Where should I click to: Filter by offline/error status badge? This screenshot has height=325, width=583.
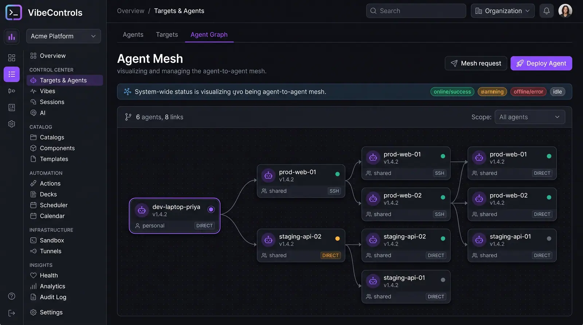[x=528, y=92]
